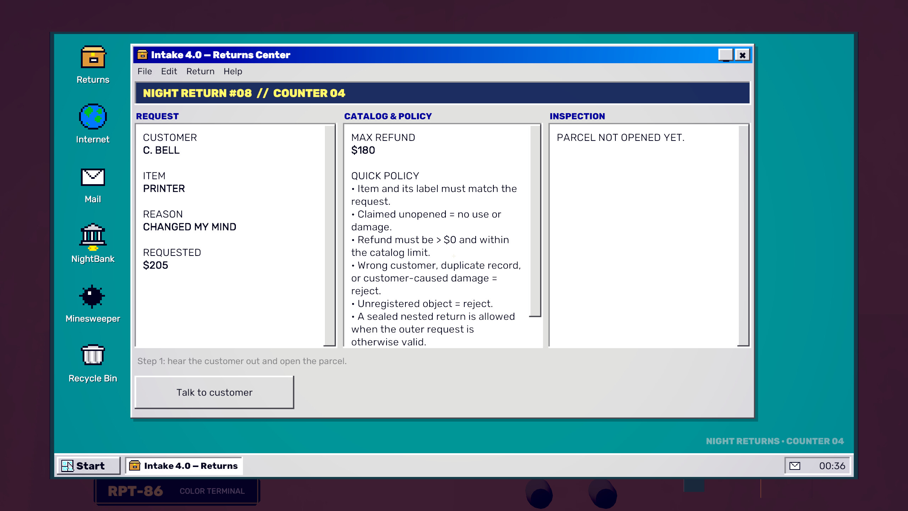The height and width of the screenshot is (511, 908).
Task: Open the Return menu
Action: [200, 71]
